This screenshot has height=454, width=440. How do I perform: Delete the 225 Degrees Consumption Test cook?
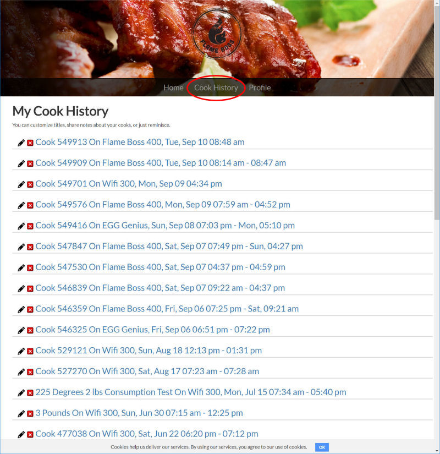30,393
